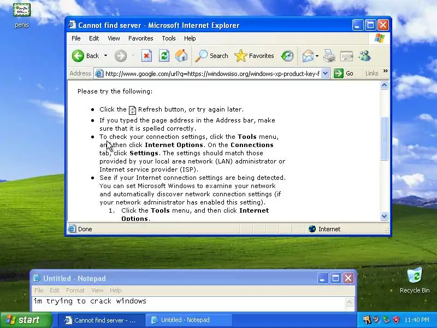The image size is (437, 328).
Task: Expand the Mail button dropdown arrow
Action: tap(317, 56)
